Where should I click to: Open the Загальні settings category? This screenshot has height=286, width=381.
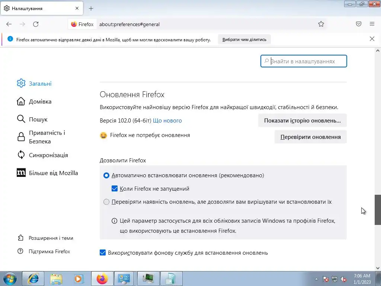tap(34, 83)
